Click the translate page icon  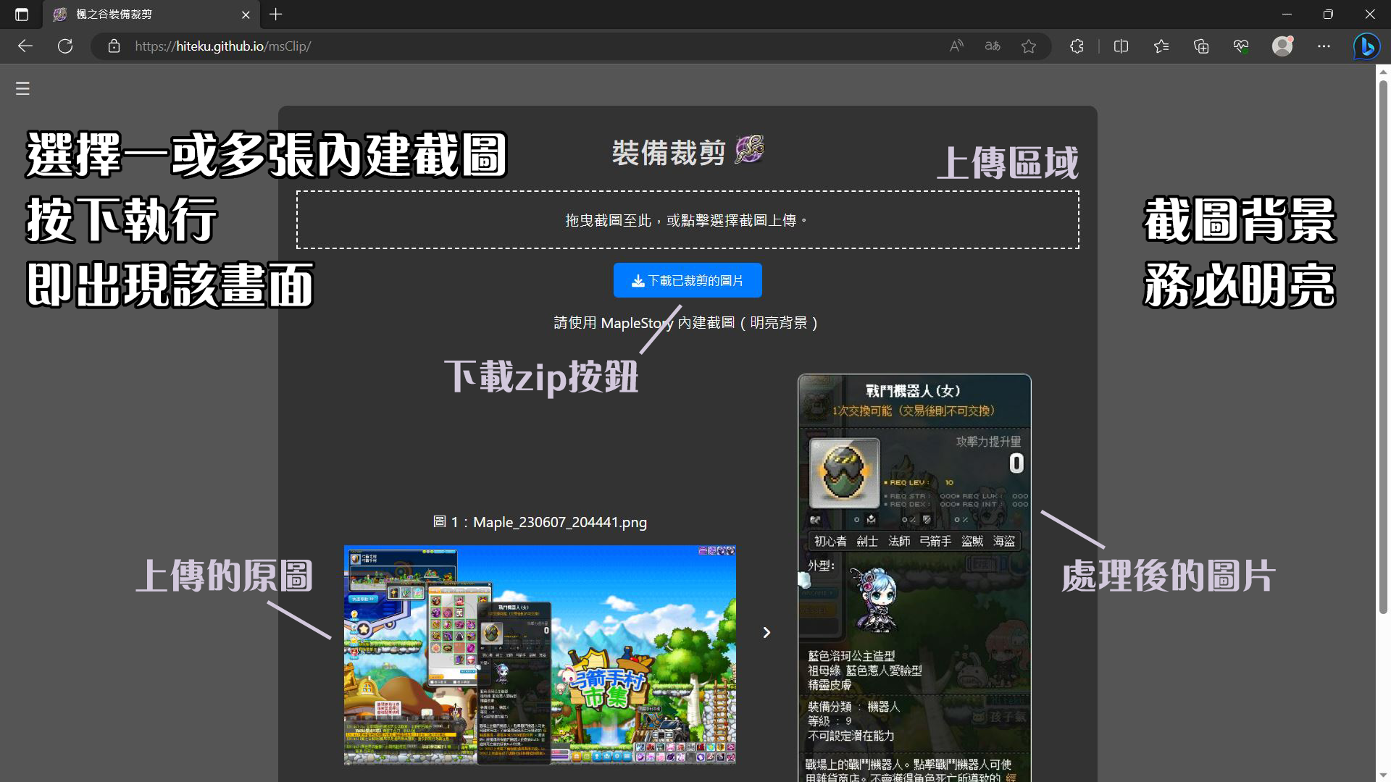(x=993, y=46)
